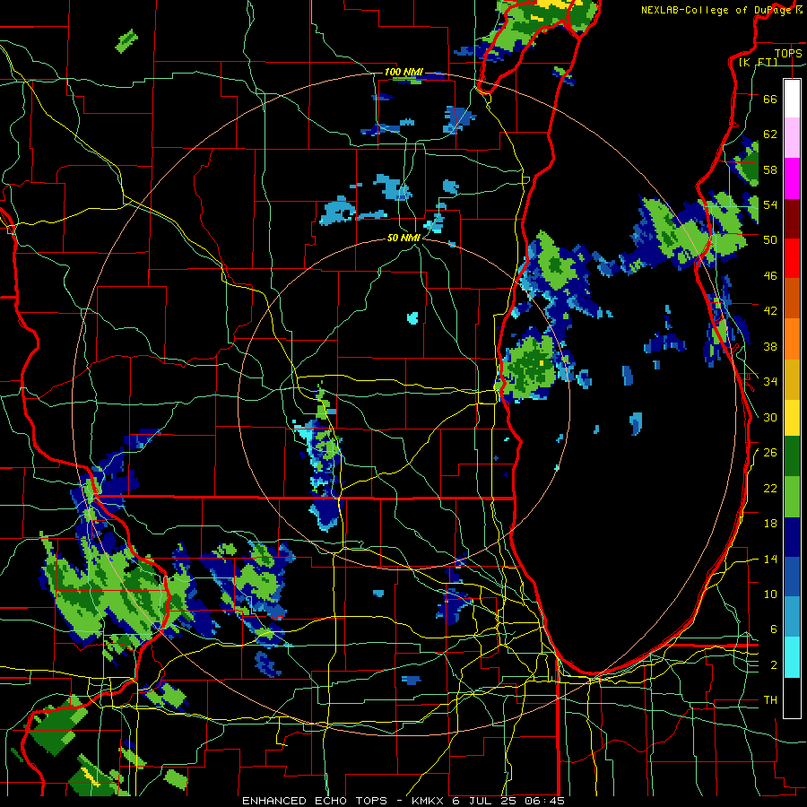
Task: Click the cyan legend swatch
Action: (792, 657)
